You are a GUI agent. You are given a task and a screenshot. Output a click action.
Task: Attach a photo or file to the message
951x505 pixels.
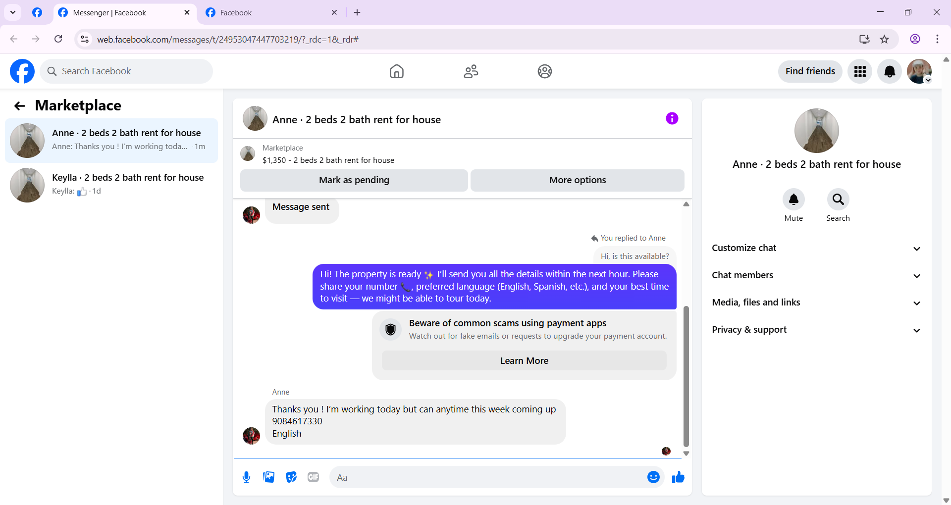[268, 477]
